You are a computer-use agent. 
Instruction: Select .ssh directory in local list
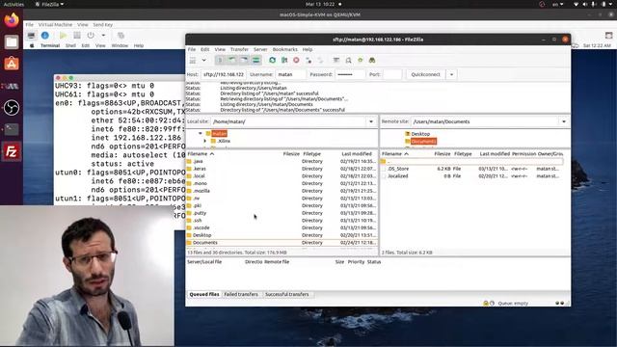[282, 221]
